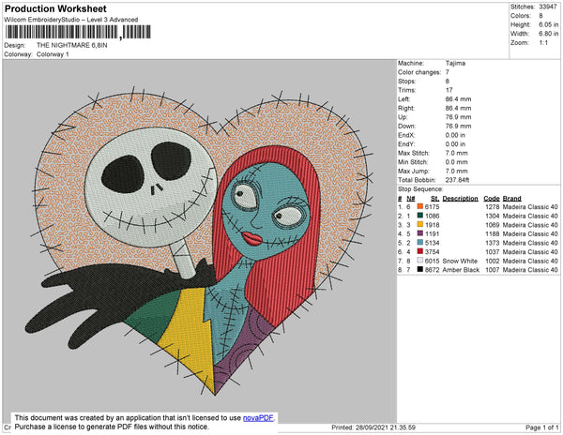Select the Snow White 6015 thread swatch
This screenshot has width=563, height=435.
click(420, 261)
